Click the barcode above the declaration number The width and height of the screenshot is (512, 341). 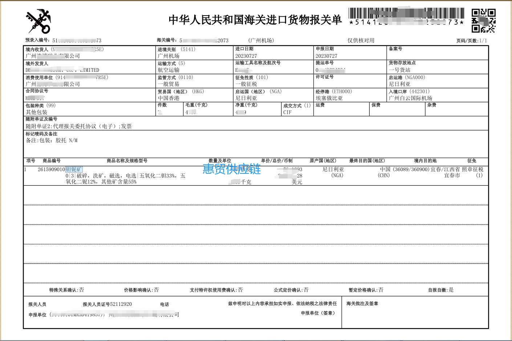(406, 13)
